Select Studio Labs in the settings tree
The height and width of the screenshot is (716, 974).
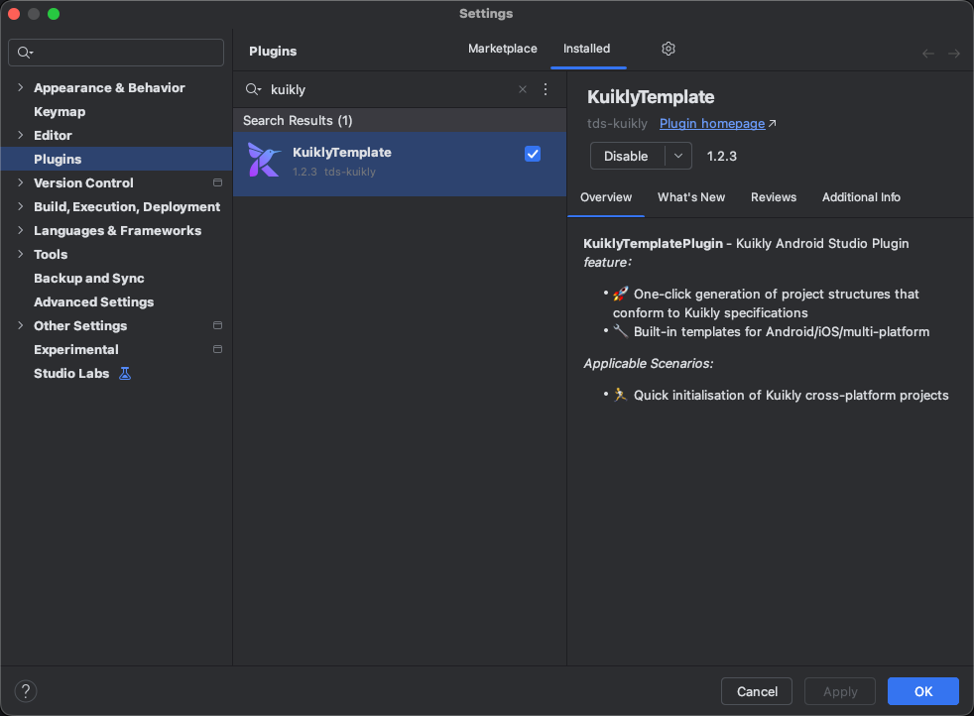71,373
